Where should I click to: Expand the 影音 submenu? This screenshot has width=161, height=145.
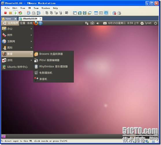[x=17, y=54]
